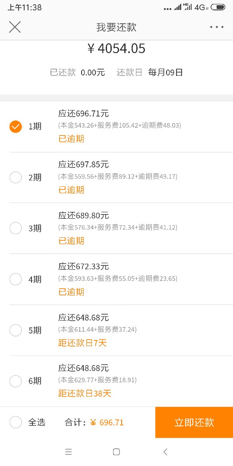The width and height of the screenshot is (233, 466).
Task: Open the three-dot more options menu
Action: pyautogui.click(x=217, y=27)
